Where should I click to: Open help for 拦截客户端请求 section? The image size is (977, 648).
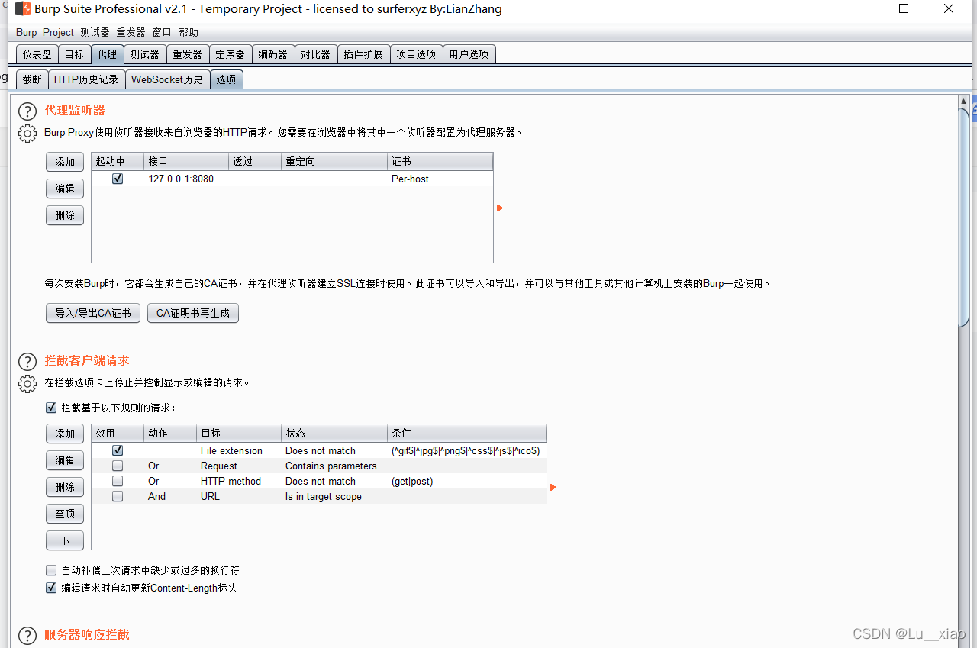[27, 362]
